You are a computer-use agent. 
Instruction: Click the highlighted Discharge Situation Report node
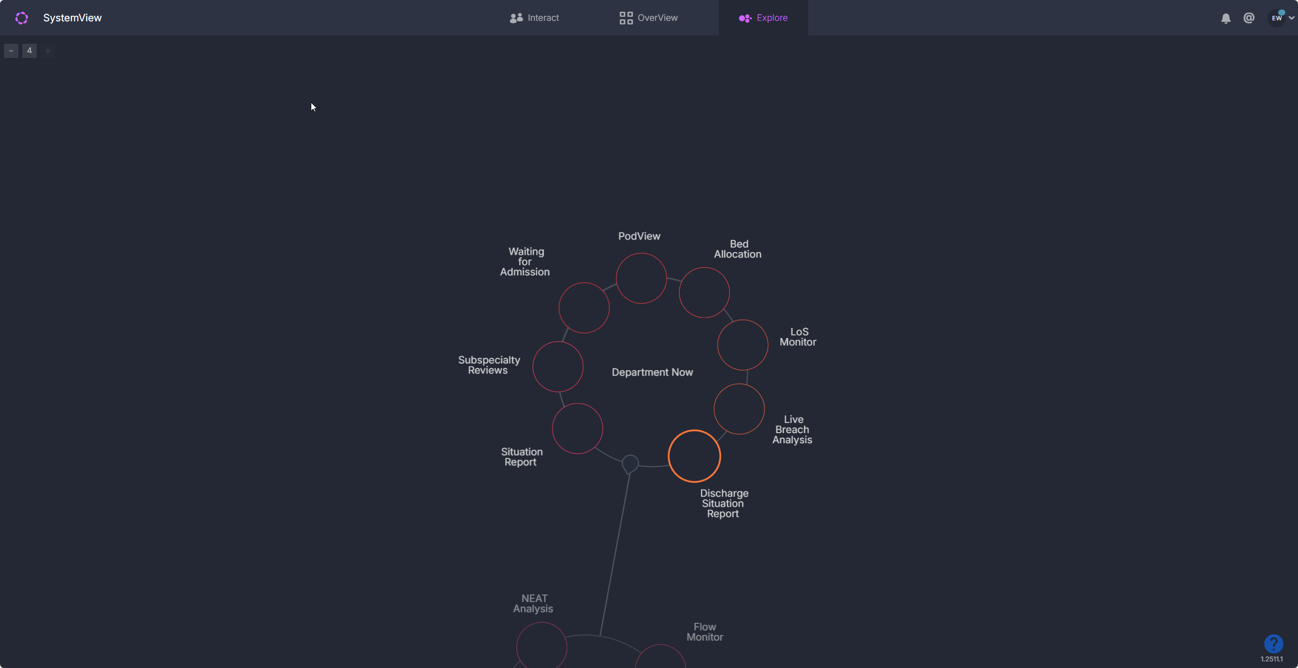(x=694, y=456)
